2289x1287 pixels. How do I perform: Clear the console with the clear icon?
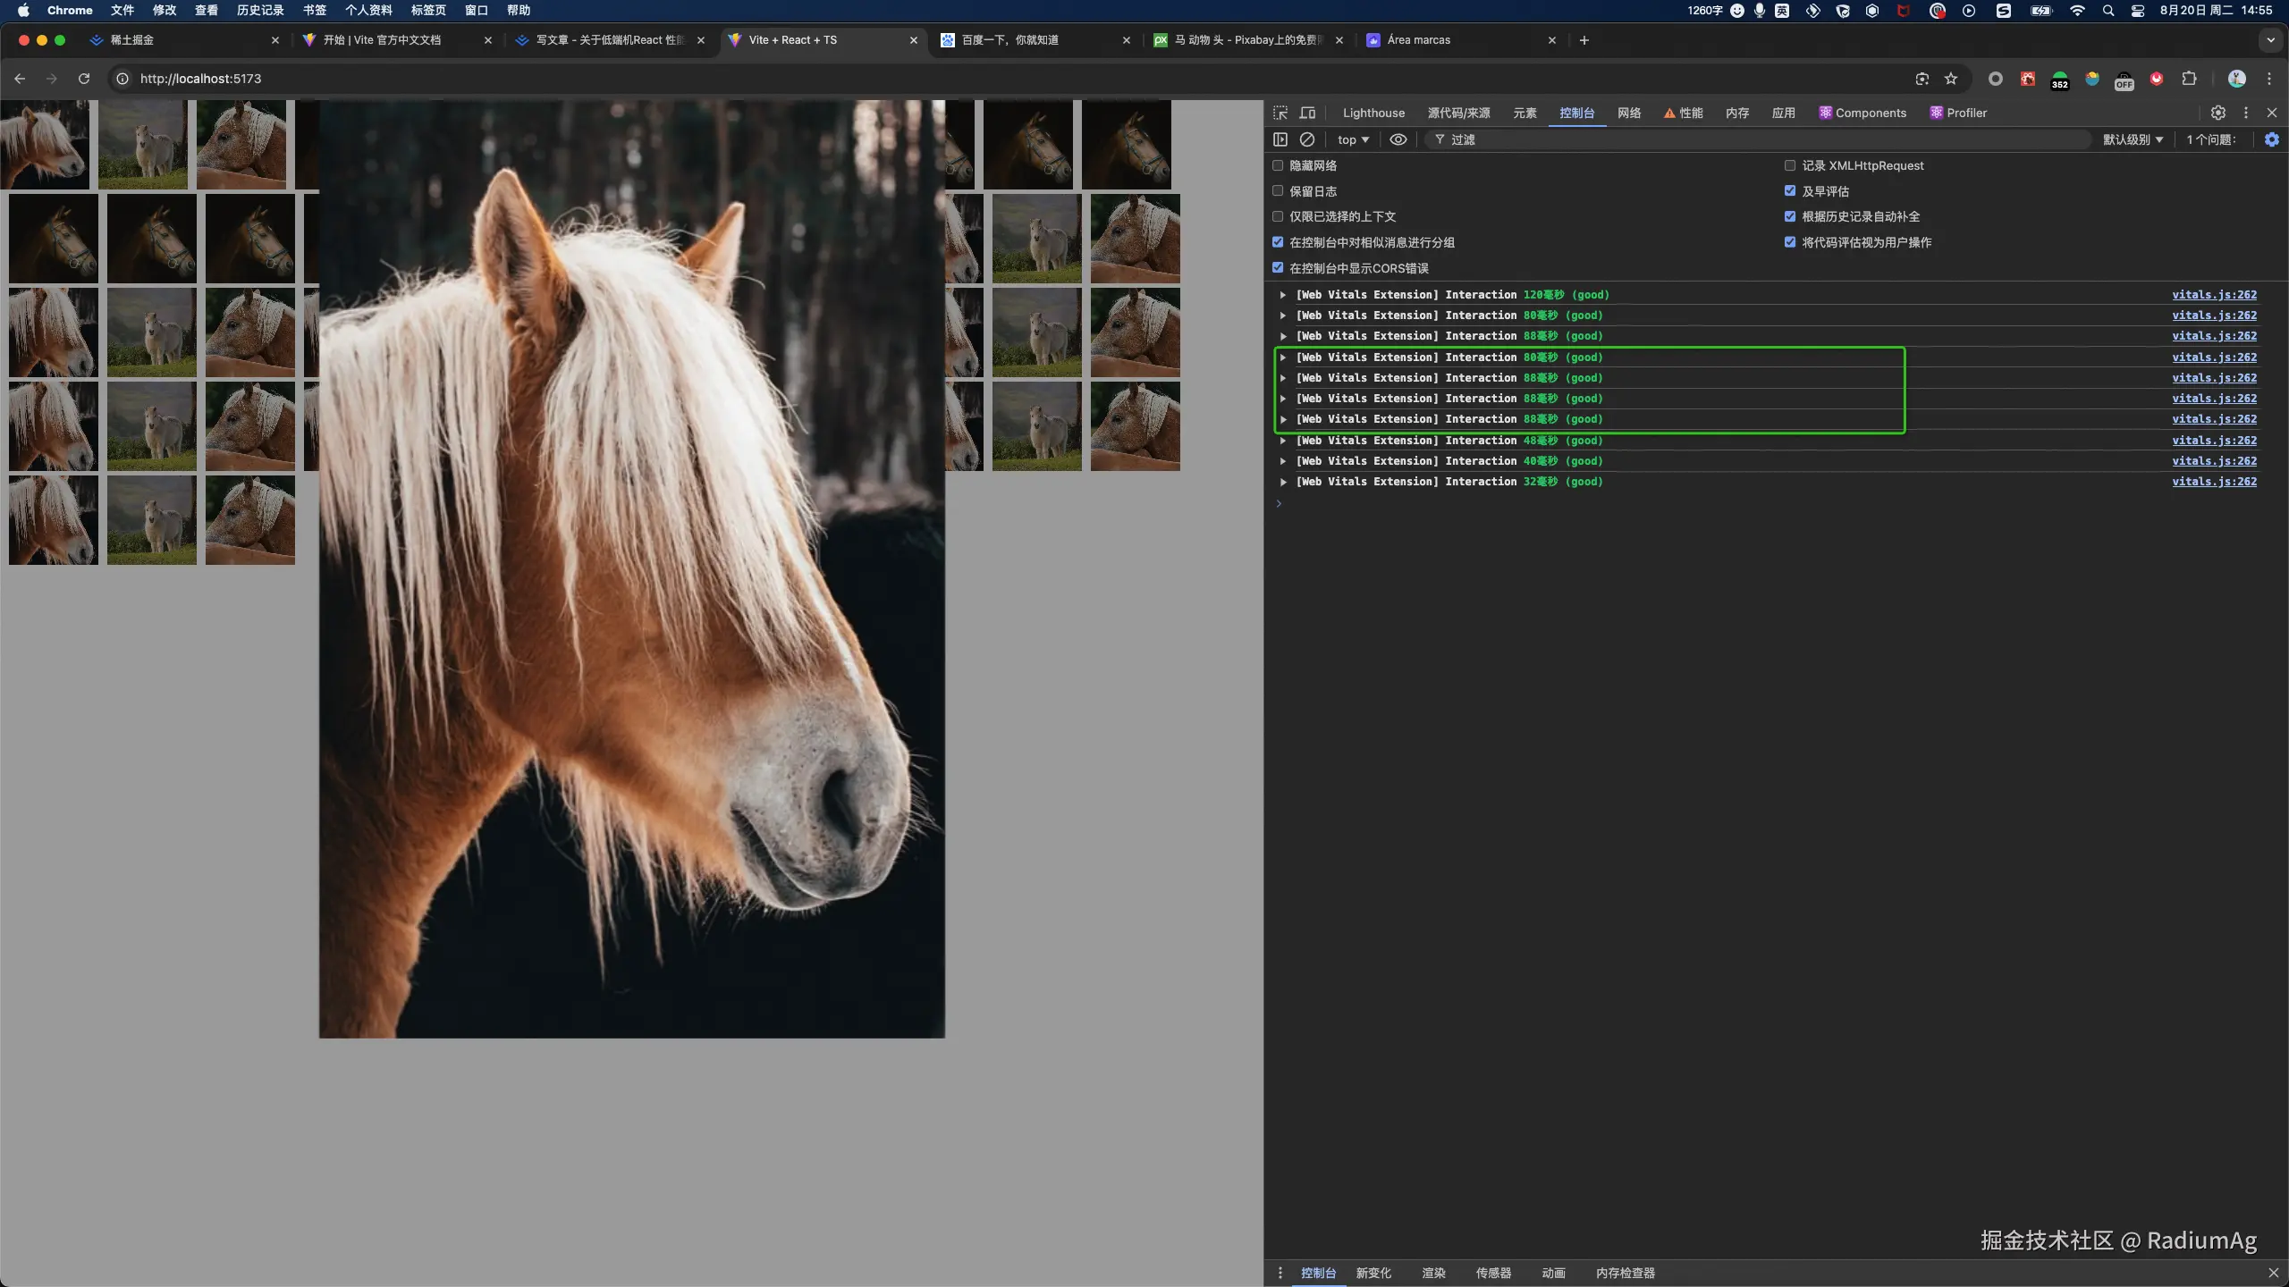(x=1306, y=139)
